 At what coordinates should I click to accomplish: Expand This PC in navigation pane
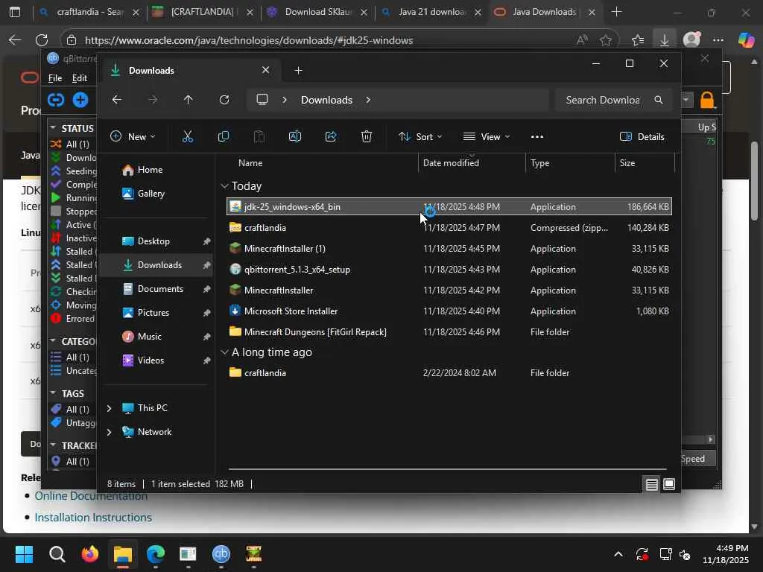(x=109, y=408)
